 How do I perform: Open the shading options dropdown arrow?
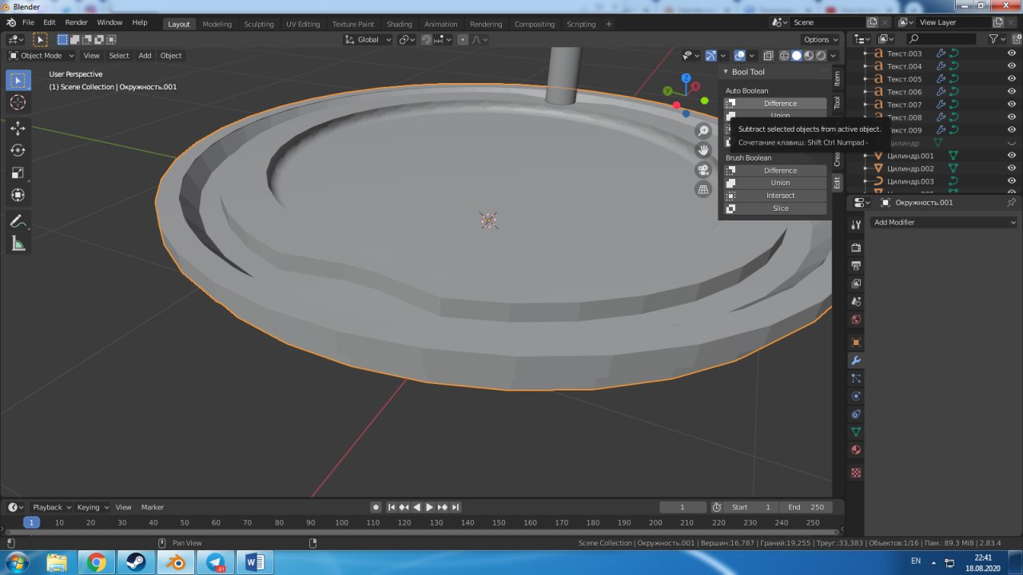tap(834, 56)
